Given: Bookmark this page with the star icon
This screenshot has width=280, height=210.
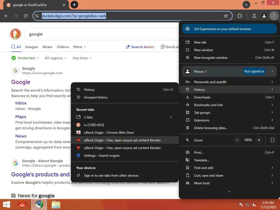Looking at the screenshot, I should click(x=226, y=16).
